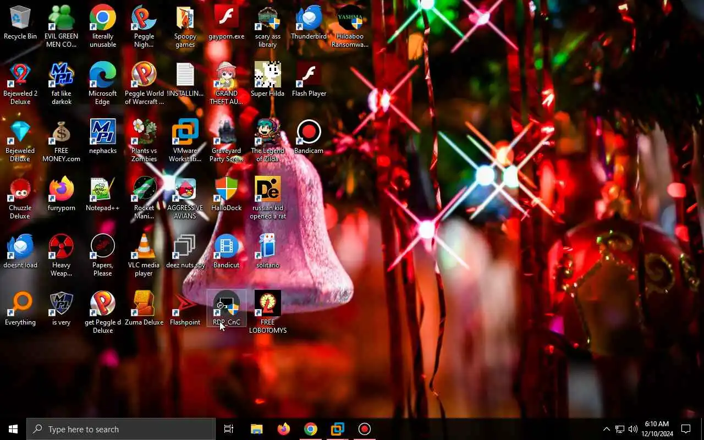This screenshot has width=704, height=440.
Task: Open the FREE LOBOTOMYS shortcut
Action: coord(268,312)
